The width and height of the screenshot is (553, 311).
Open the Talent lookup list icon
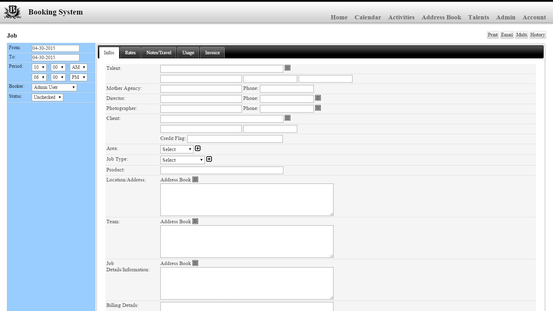[x=287, y=68]
